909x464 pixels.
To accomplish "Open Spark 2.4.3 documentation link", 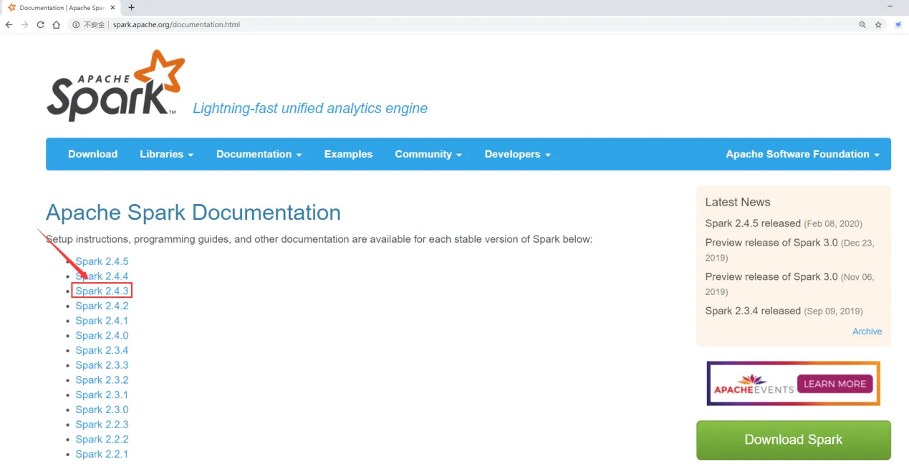I will (102, 291).
